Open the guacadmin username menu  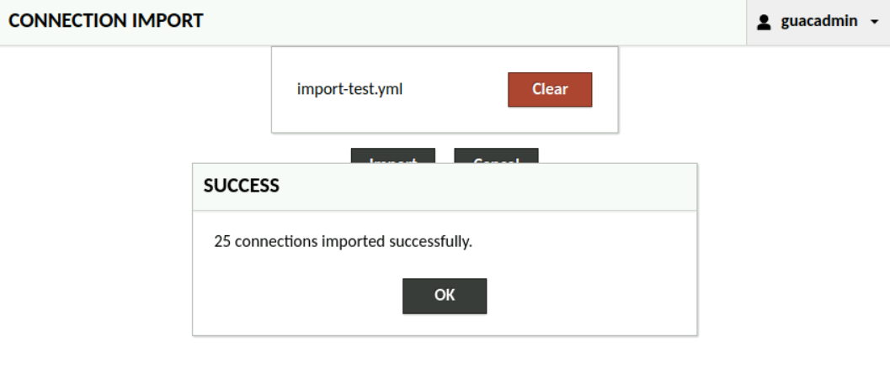[818, 22]
